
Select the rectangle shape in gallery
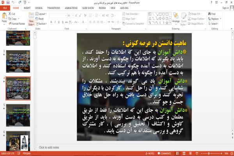click(x=160, y=14)
